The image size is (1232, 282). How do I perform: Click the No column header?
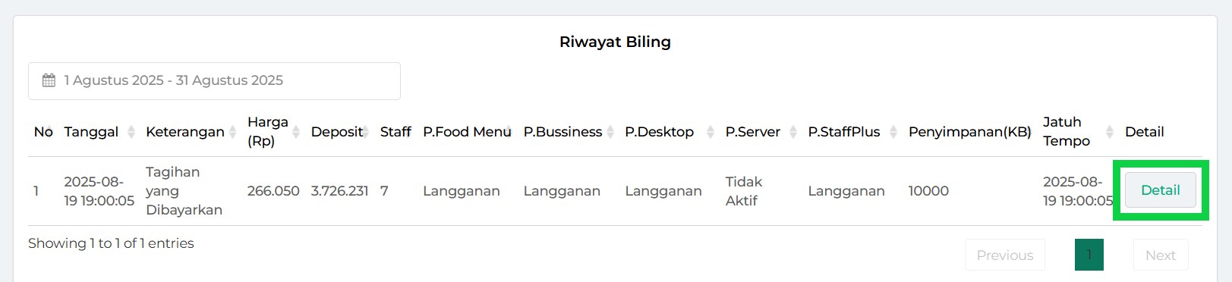[43, 132]
